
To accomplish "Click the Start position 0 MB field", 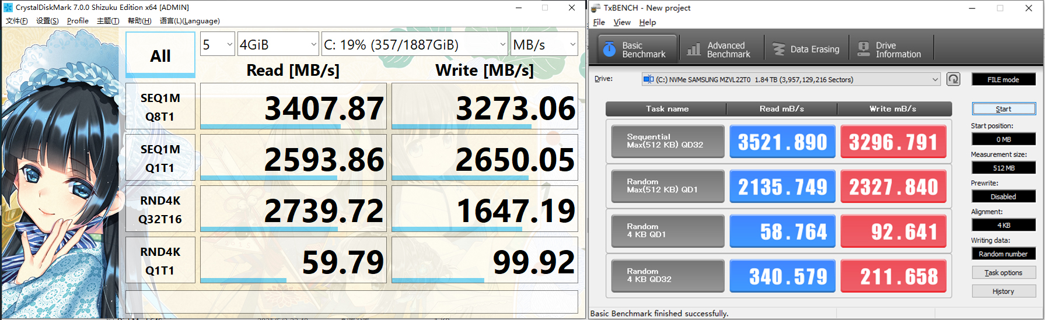I will point(1004,139).
